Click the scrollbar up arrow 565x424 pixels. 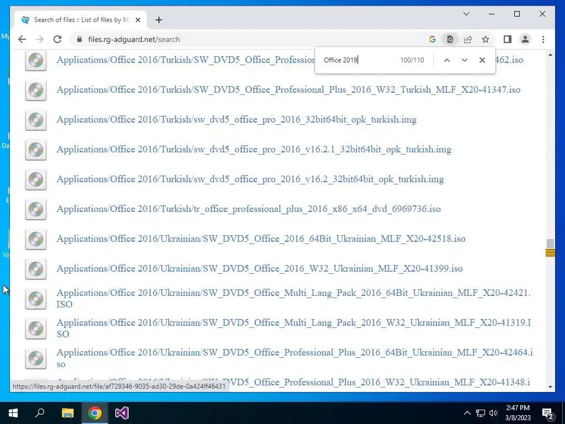click(550, 55)
